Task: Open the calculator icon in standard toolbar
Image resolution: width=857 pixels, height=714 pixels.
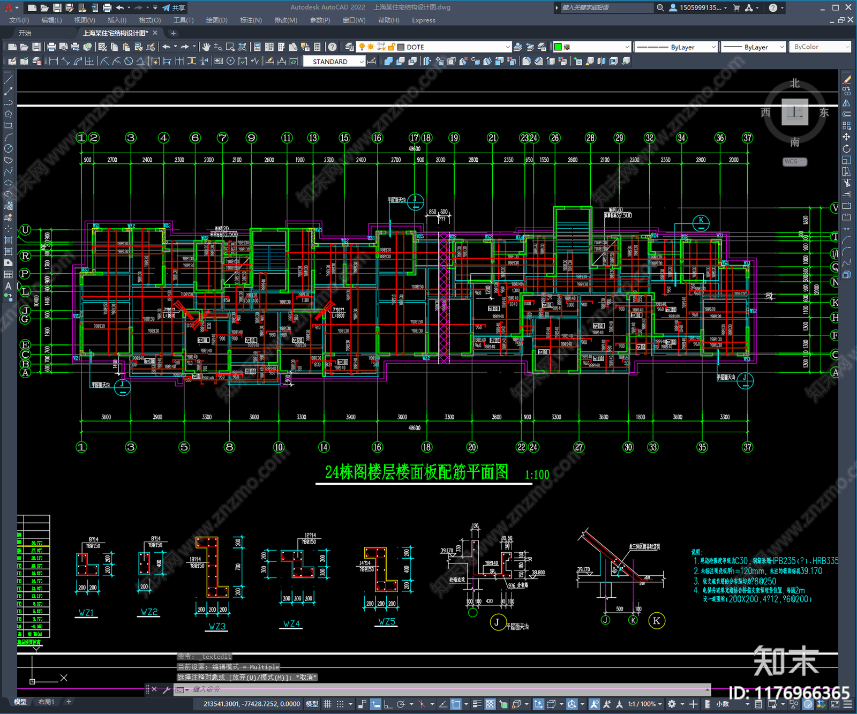Action: [317, 47]
